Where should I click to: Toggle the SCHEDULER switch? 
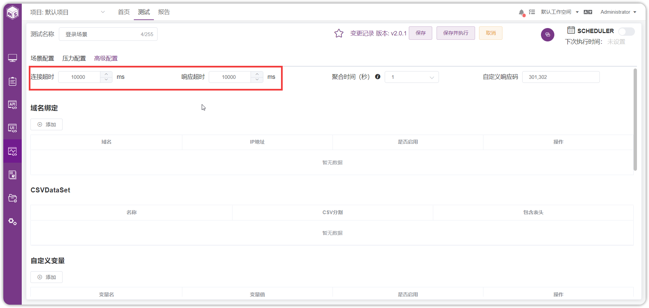[626, 31]
